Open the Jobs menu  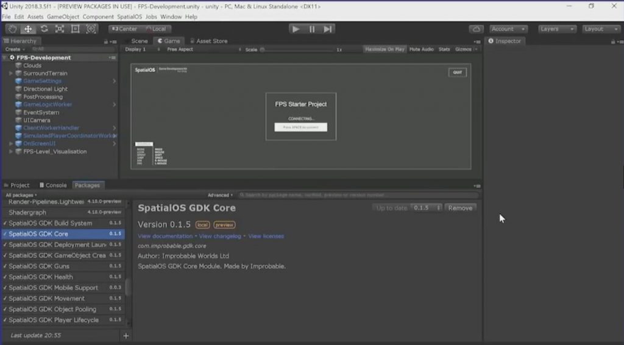pyautogui.click(x=151, y=16)
